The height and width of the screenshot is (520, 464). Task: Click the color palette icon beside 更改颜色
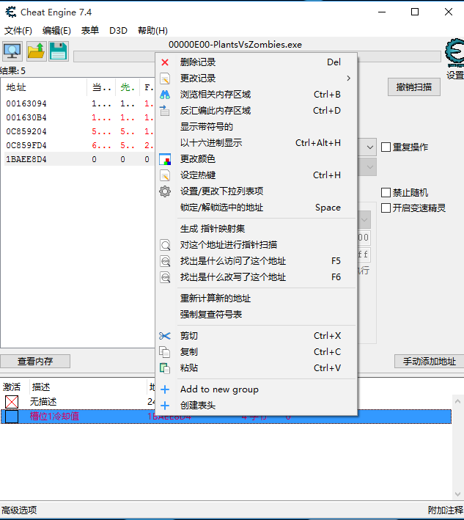pyautogui.click(x=165, y=159)
